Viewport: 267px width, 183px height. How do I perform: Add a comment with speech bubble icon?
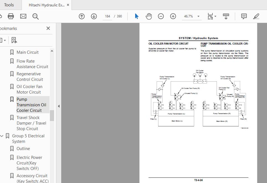[244, 16]
